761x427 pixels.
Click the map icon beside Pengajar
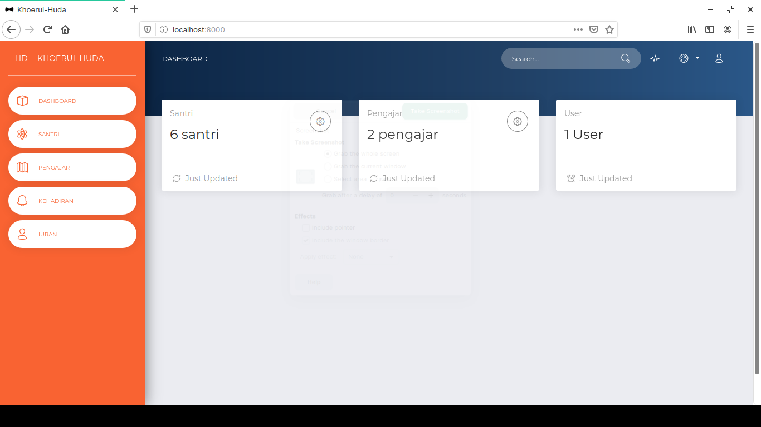22,167
